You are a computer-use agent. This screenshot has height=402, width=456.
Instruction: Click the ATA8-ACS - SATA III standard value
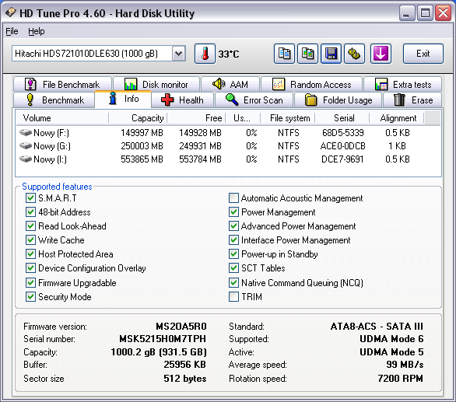[x=377, y=327]
